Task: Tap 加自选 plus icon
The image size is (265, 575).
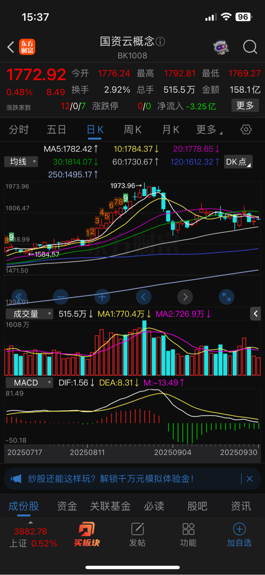Action: [x=239, y=535]
